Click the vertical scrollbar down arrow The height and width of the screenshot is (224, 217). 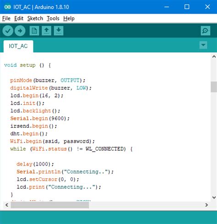click(214, 197)
